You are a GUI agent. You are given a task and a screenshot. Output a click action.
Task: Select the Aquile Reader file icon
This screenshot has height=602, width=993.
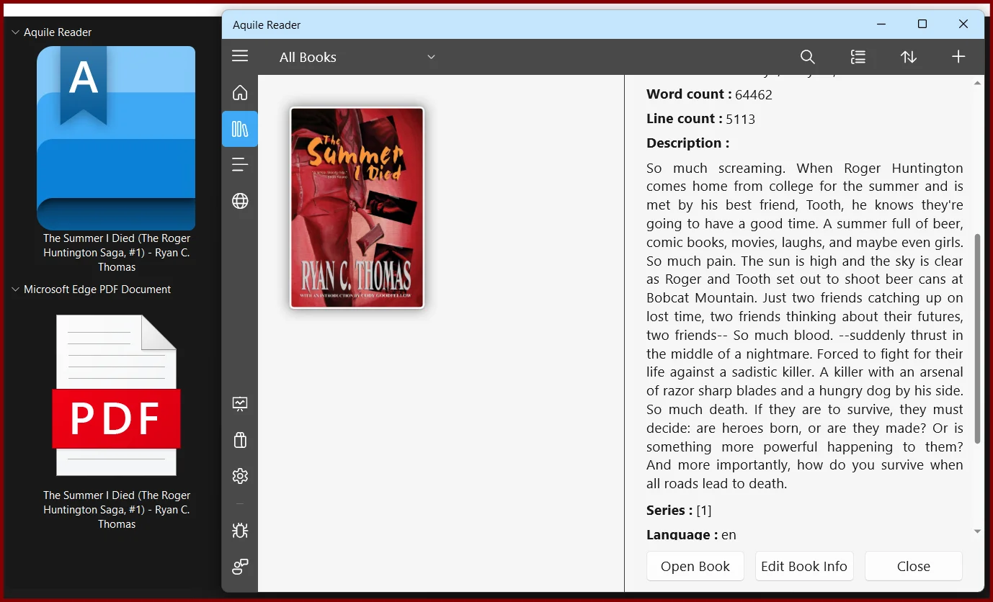[x=116, y=138]
